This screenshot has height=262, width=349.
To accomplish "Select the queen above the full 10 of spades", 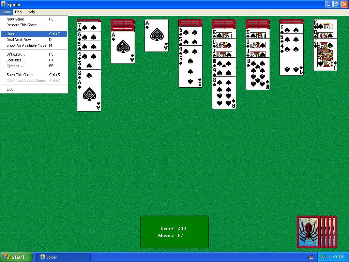I will (258, 43).
